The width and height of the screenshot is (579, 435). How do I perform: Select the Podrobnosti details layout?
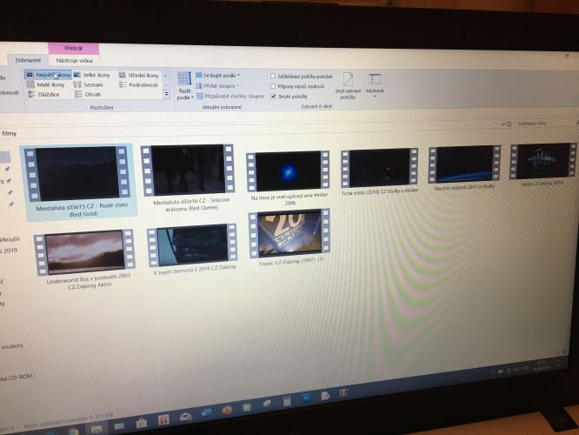click(x=139, y=84)
